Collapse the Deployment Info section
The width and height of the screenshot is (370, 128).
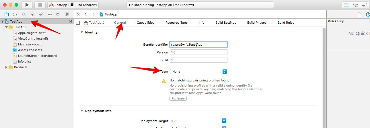[82, 111]
